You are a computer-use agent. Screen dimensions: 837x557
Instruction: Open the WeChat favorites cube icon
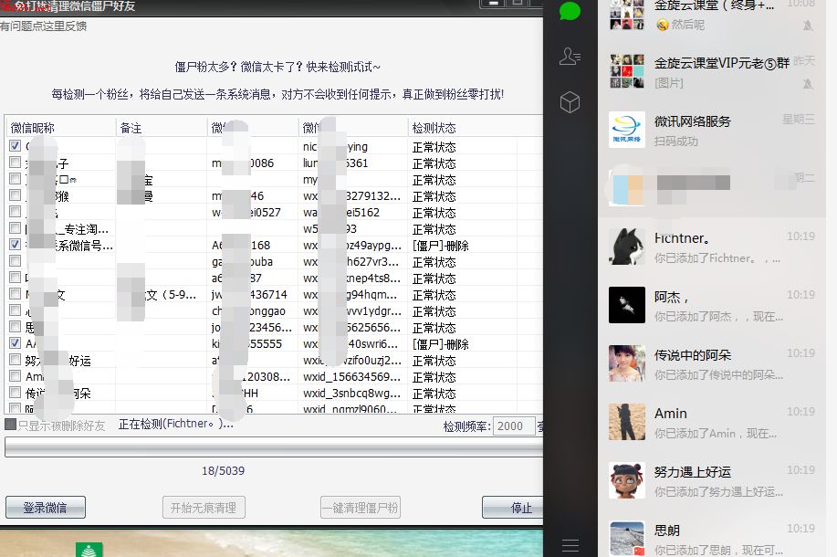(570, 102)
